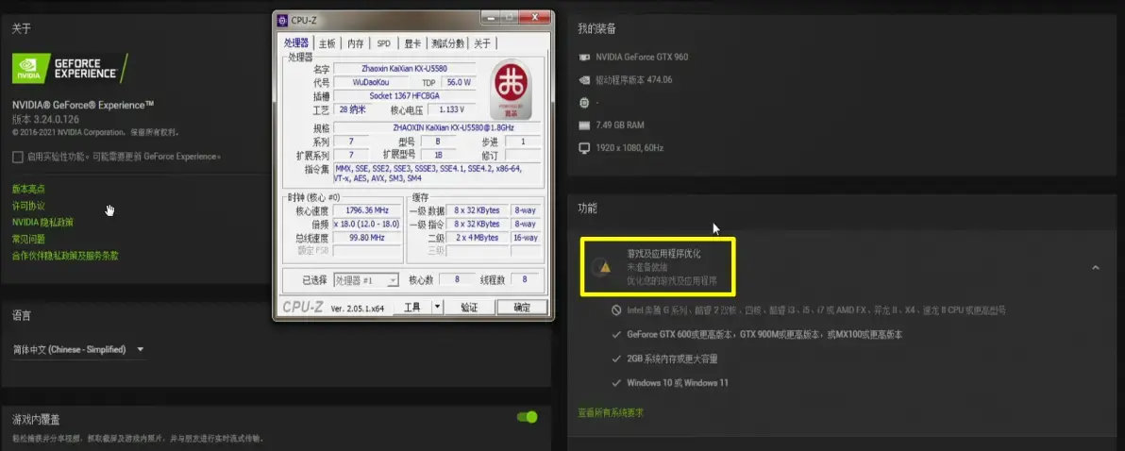Click the CPU chip icon under My Rig
Screen dimensions: 1125x451
tap(584, 103)
